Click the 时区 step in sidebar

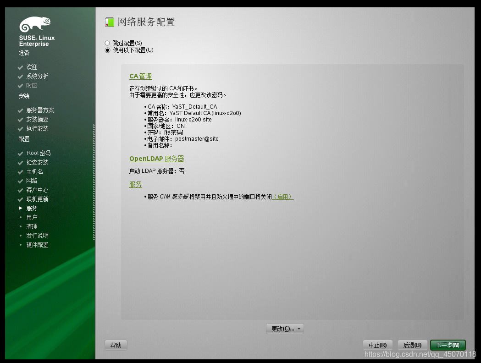click(x=32, y=86)
